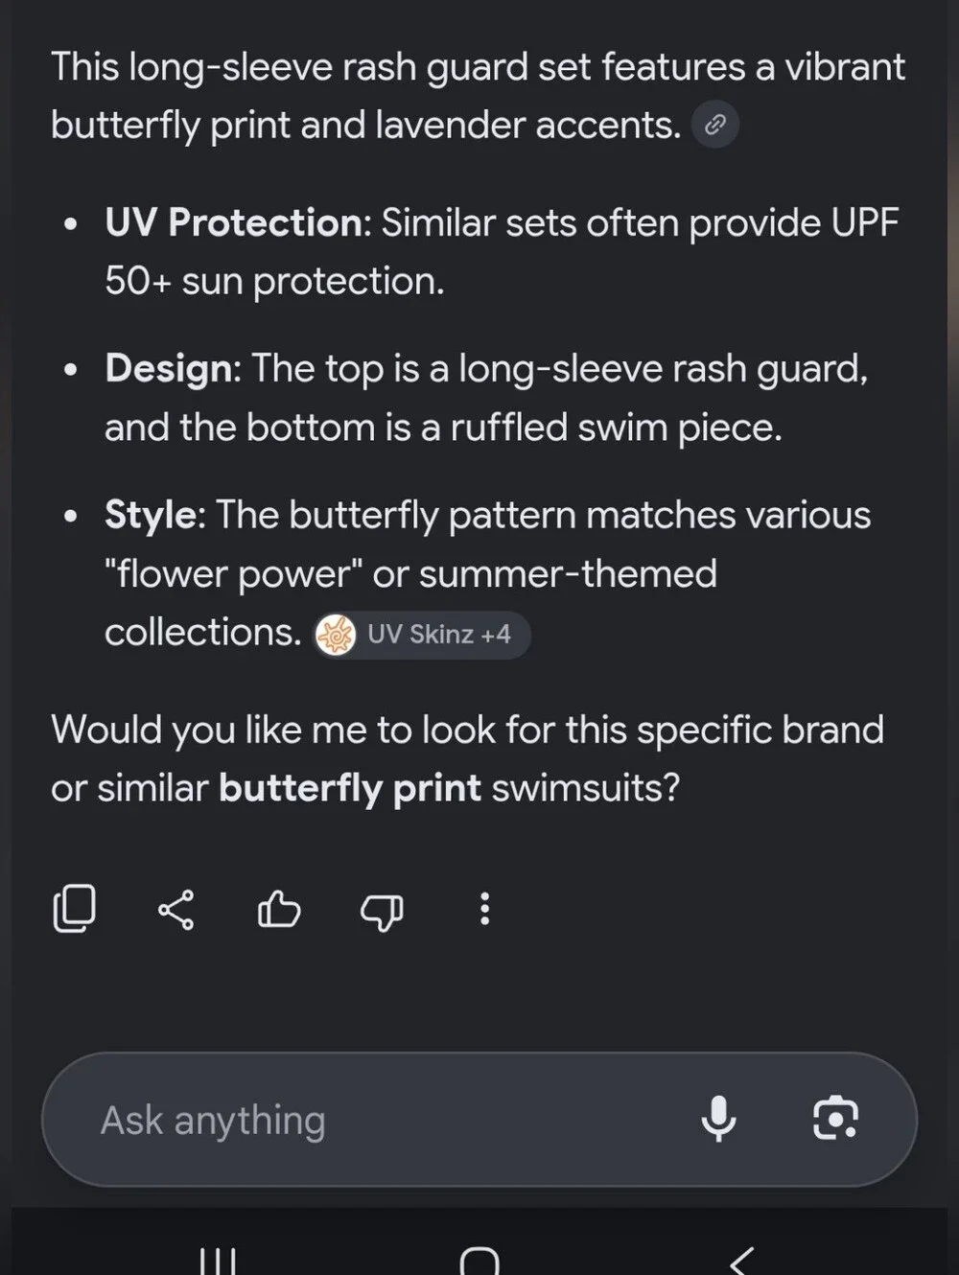
Task: Tap the Style bullet heading
Action: (x=150, y=515)
